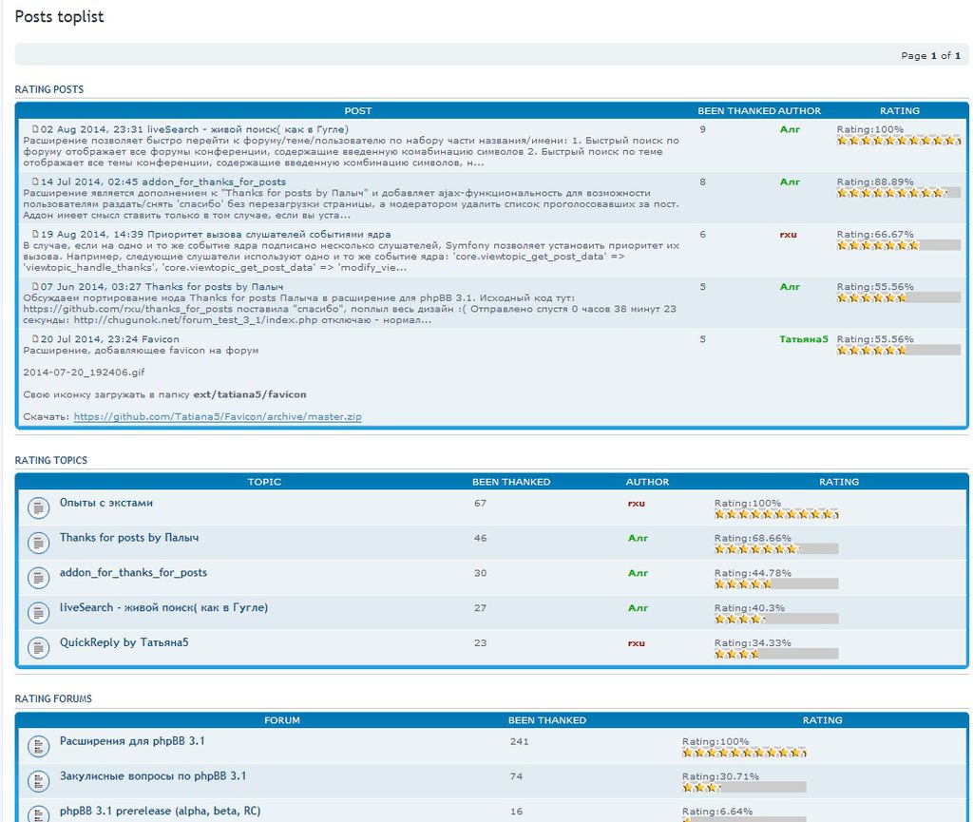
Task: Click the Rating:40.3% star bar
Action: pyautogui.click(x=776, y=620)
